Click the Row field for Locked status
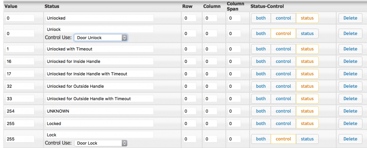Viewport: 367px width, 148px height. [190, 124]
